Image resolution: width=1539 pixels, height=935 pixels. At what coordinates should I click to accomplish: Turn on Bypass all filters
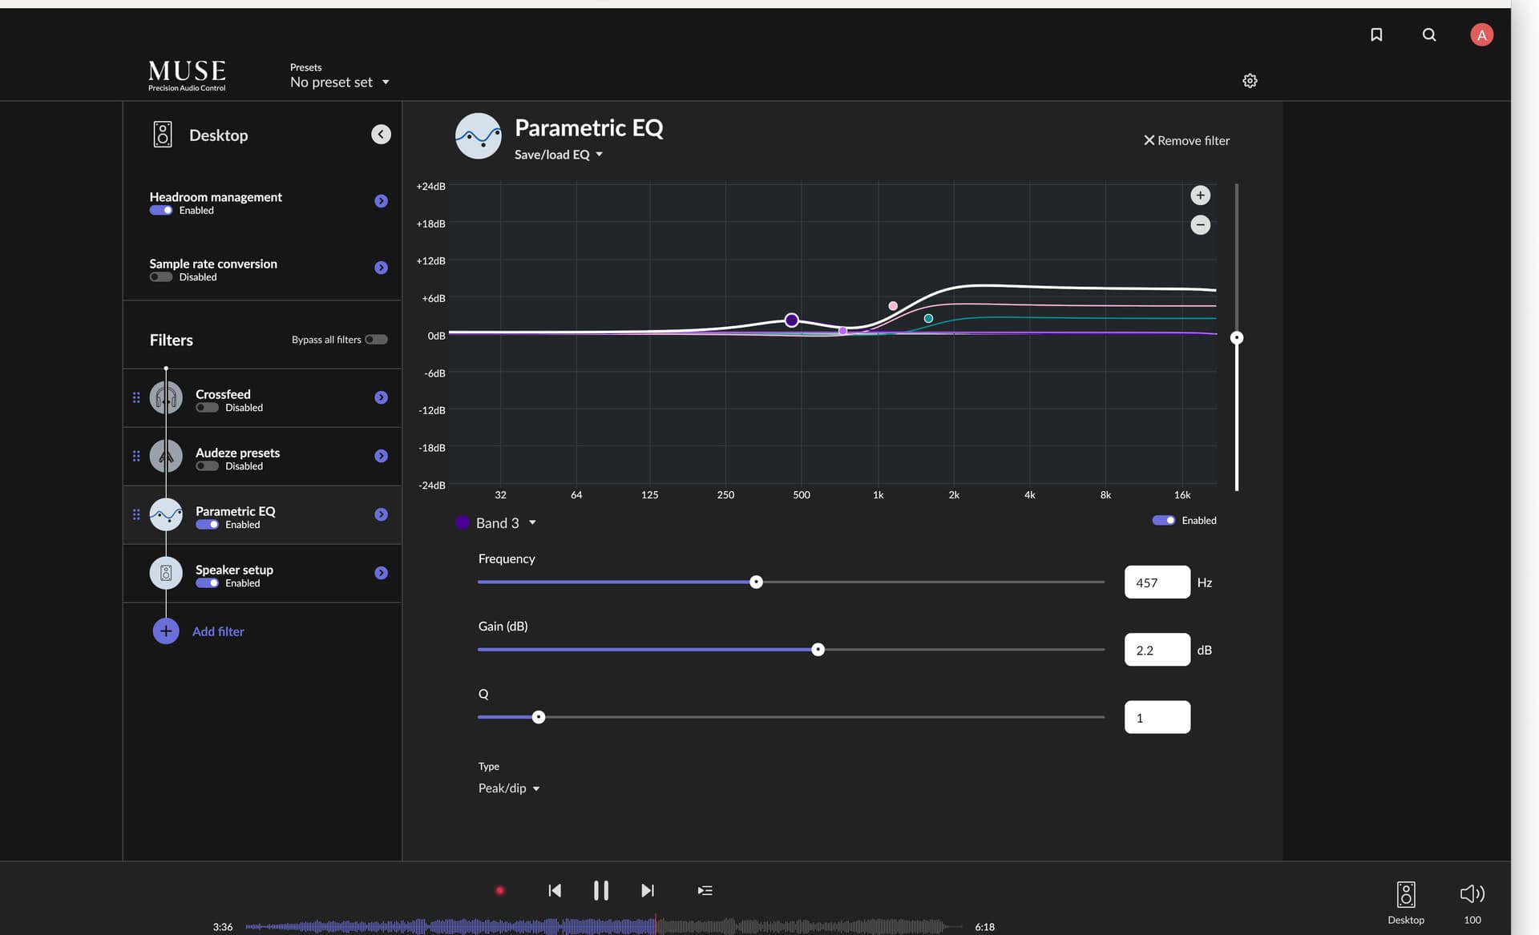(x=376, y=340)
